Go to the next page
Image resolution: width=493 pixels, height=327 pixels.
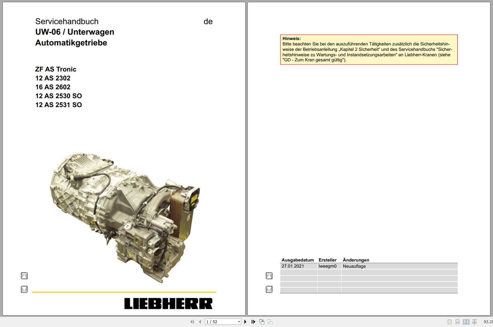point(245,322)
